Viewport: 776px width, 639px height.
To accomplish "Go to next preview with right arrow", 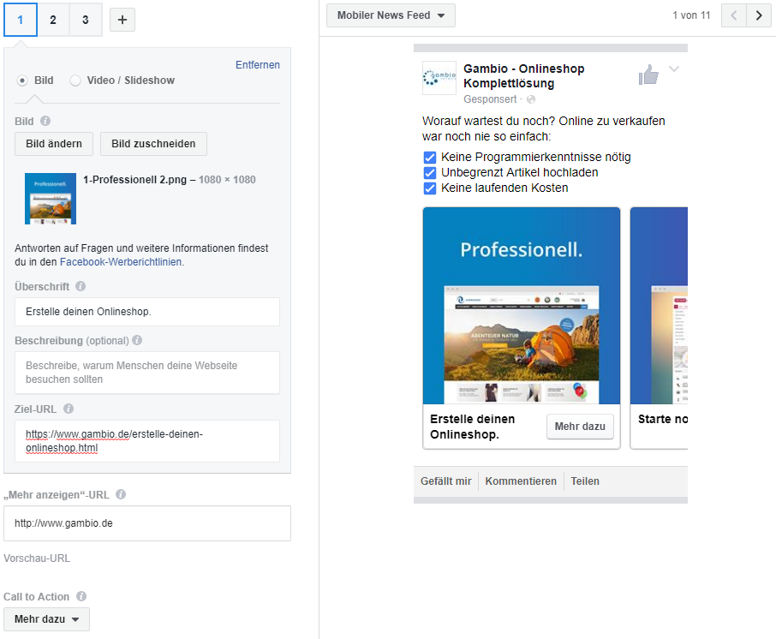I will click(x=758, y=15).
